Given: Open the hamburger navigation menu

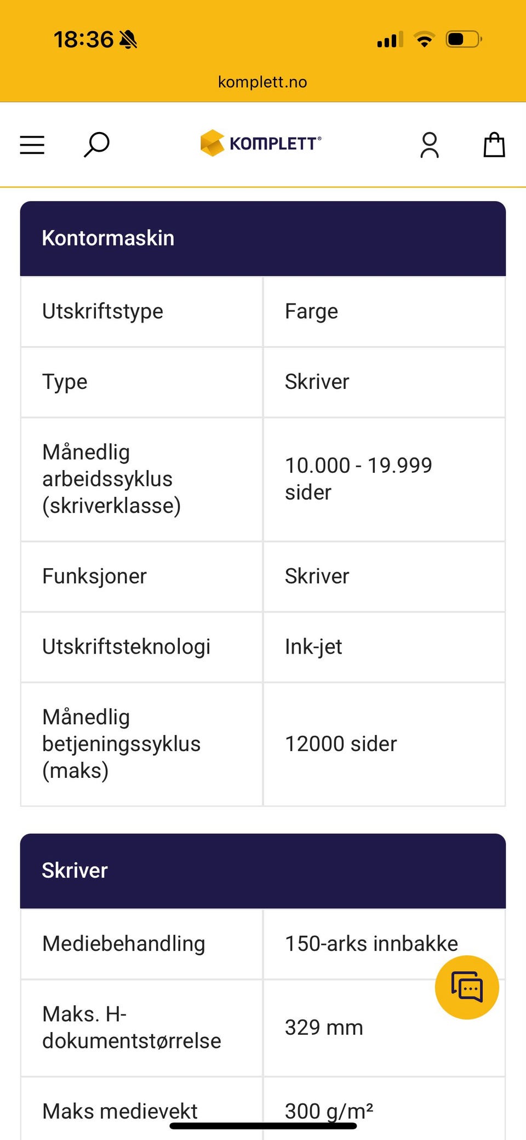Looking at the screenshot, I should [x=32, y=145].
